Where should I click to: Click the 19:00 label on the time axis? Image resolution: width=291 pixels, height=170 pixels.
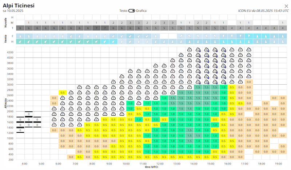click(x=278, y=164)
